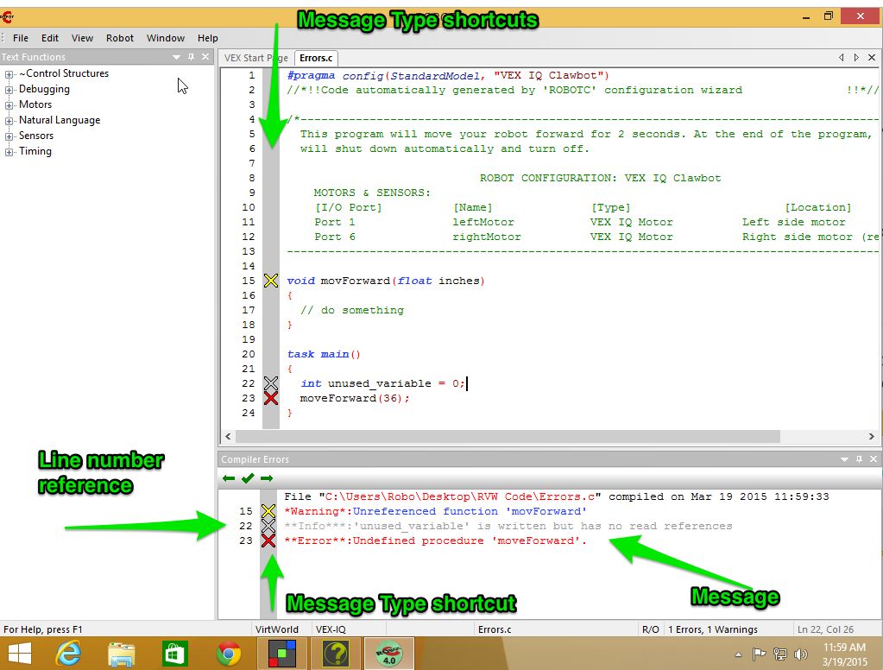Expand the Timing tree node

click(x=9, y=152)
